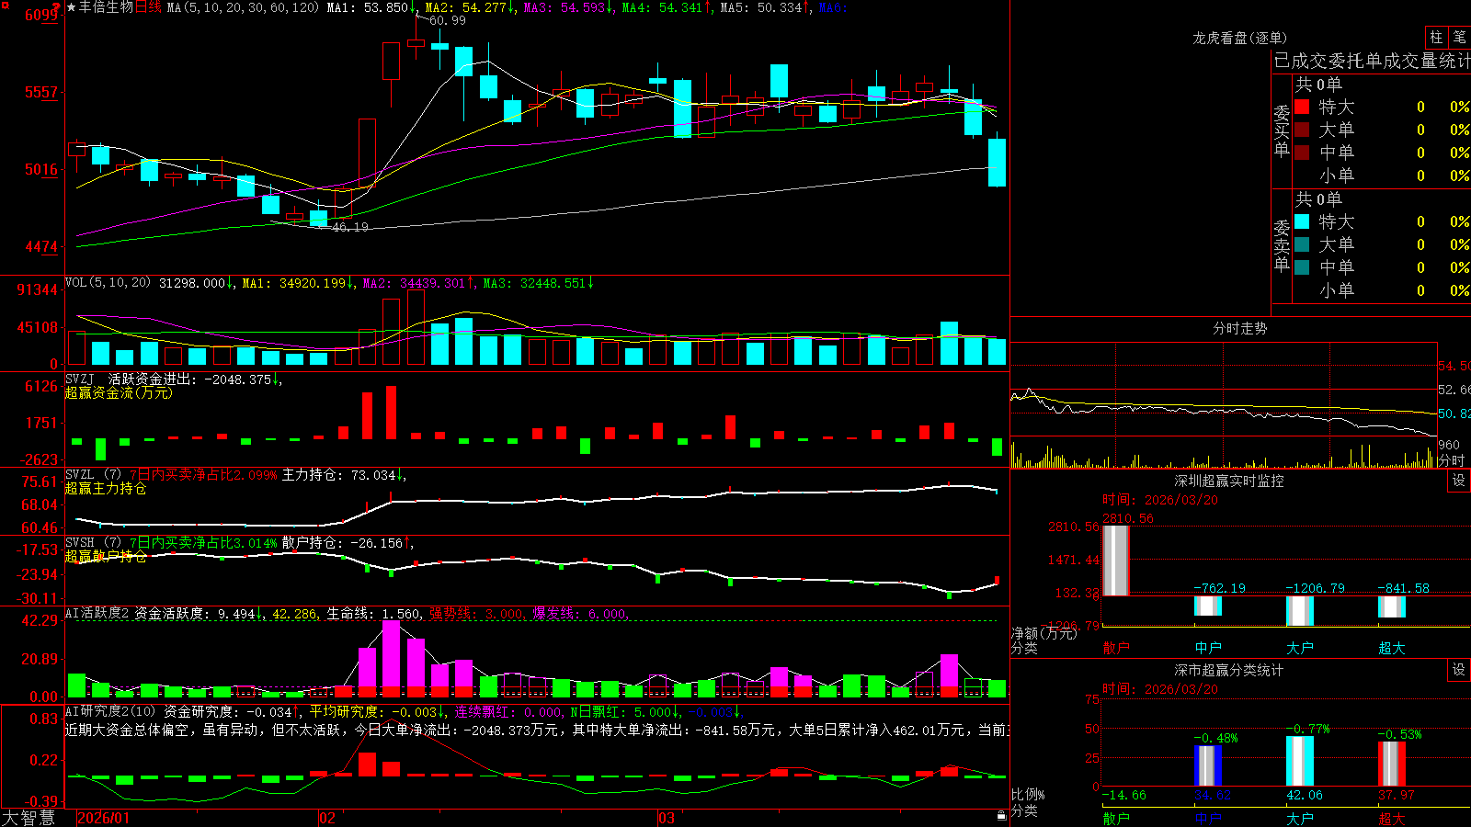Select the VOL(5,10,20) indicator label
Image resolution: width=1471 pixels, height=827 pixels.
pos(108,283)
